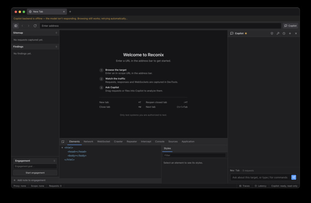Click Add note to engagement
The height and width of the screenshot is (203, 311).
point(31,180)
